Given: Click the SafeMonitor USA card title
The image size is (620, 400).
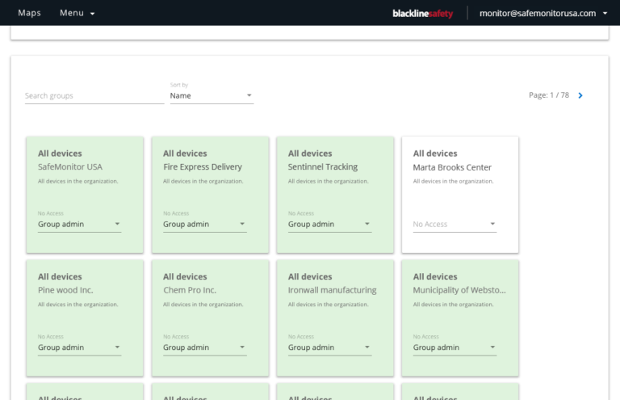Looking at the screenshot, I should point(70,167).
